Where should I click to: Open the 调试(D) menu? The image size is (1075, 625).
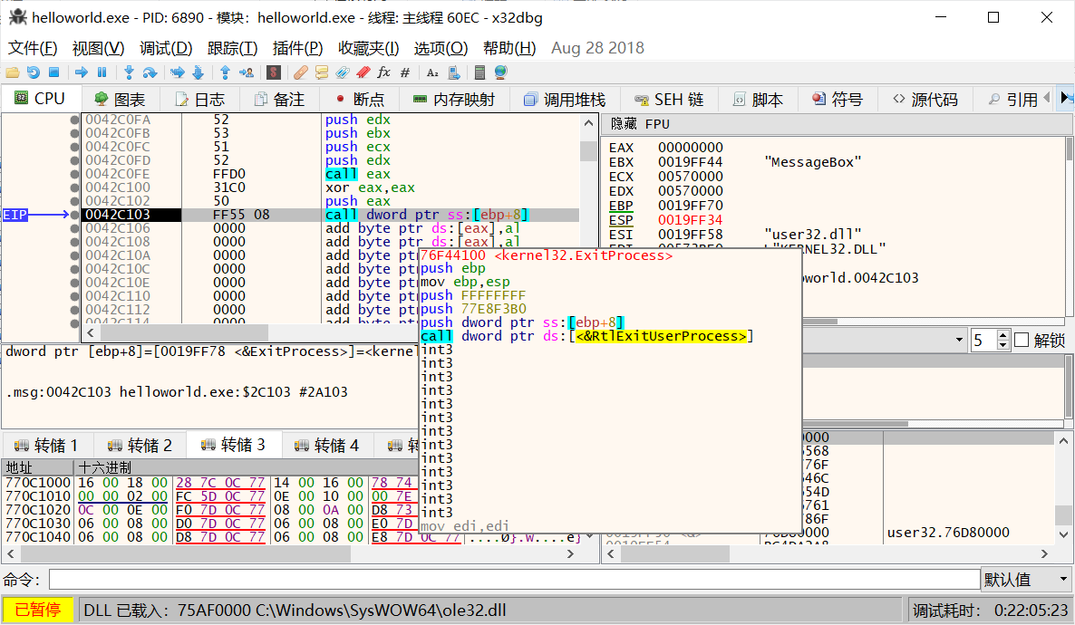pos(166,48)
